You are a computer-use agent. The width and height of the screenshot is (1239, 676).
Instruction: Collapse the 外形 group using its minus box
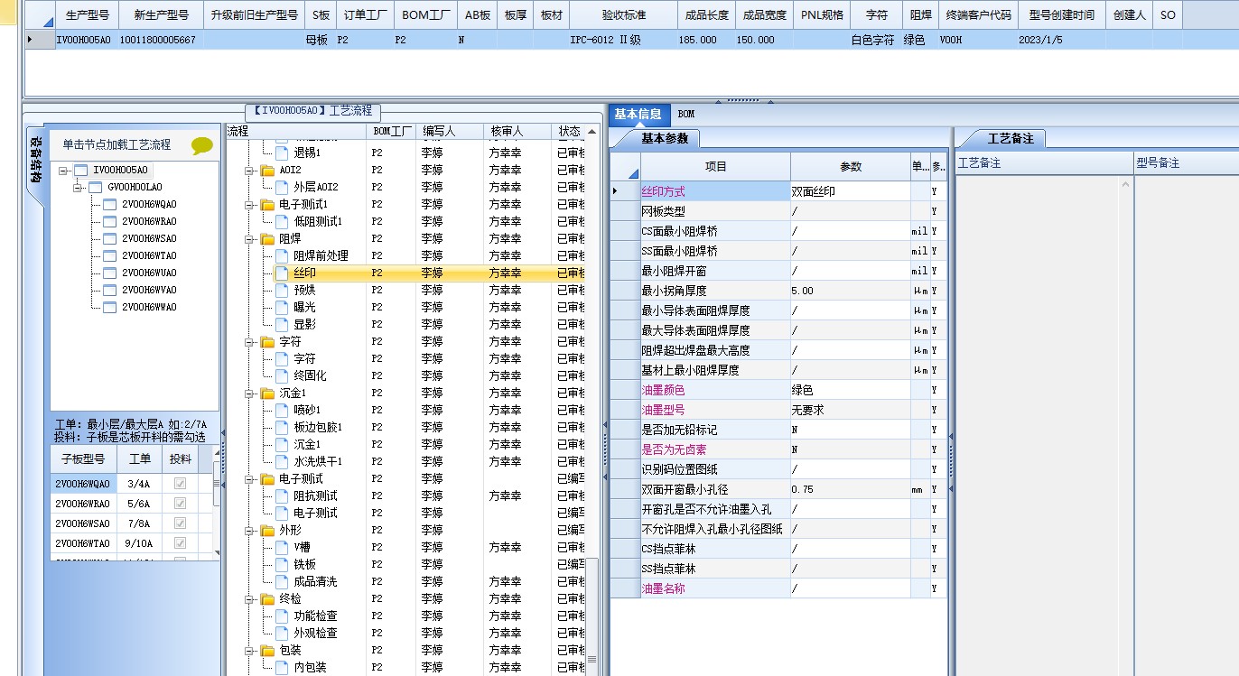point(249,531)
